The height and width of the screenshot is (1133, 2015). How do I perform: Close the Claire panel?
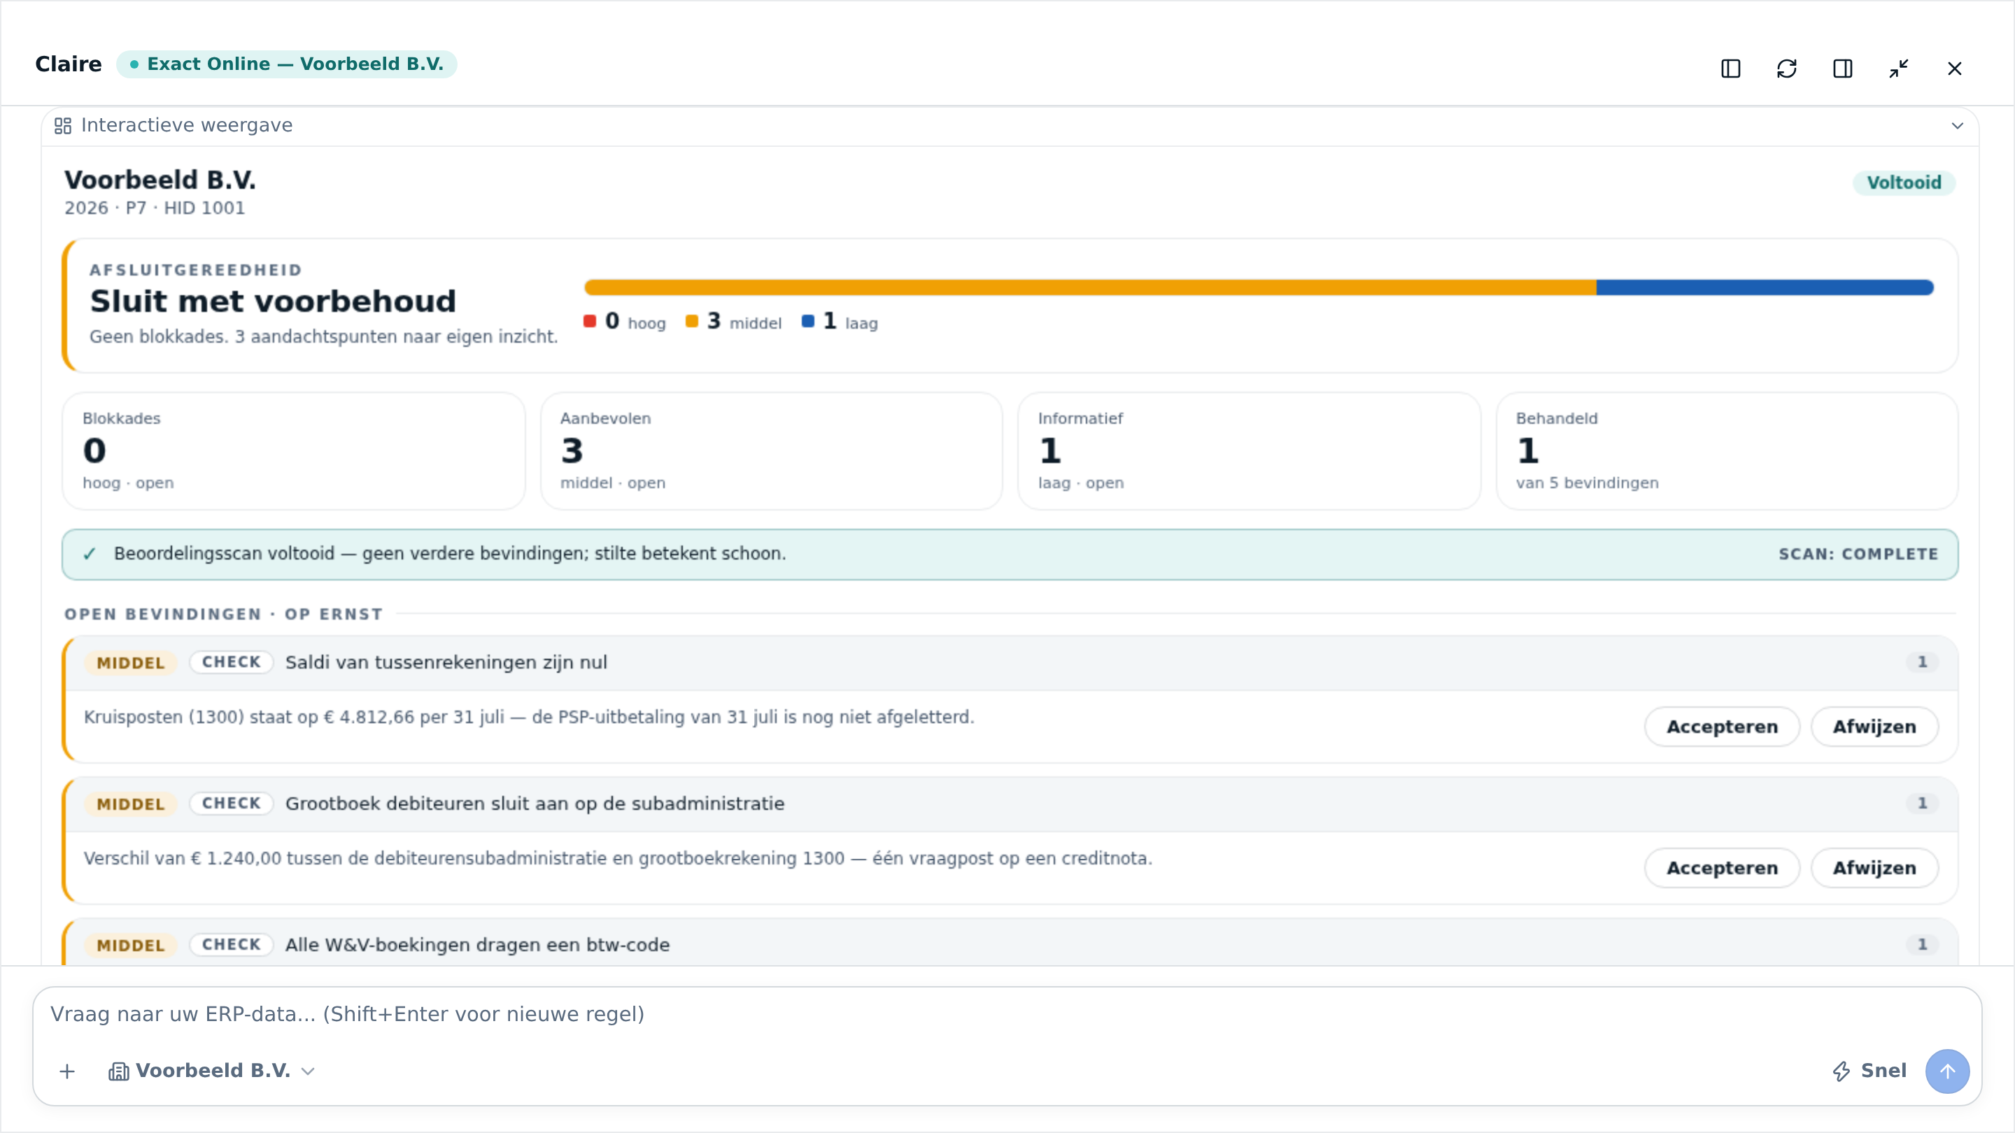click(1954, 69)
